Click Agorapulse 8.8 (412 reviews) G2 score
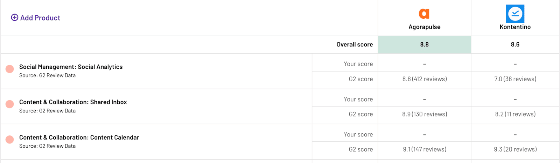This screenshot has width=560, height=163. 425,79
